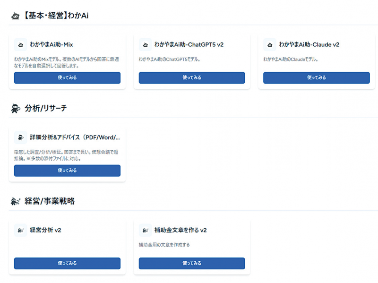Click the 詳細分析&アドバイス card icon
Image resolution: width=378 pixels, height=283 pixels.
coord(20,137)
